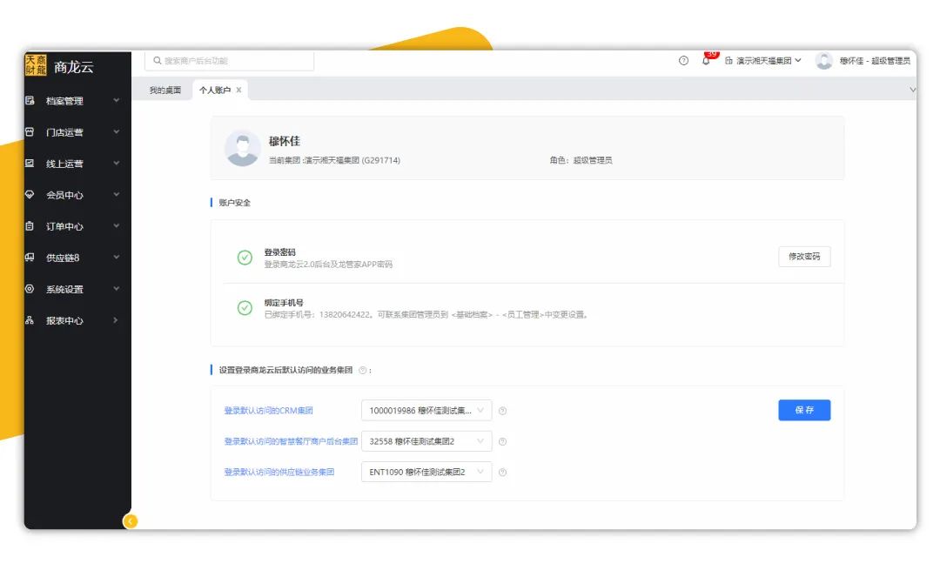Click the 门店运营 store icon
This screenshot has height=577, width=940.
30,131
